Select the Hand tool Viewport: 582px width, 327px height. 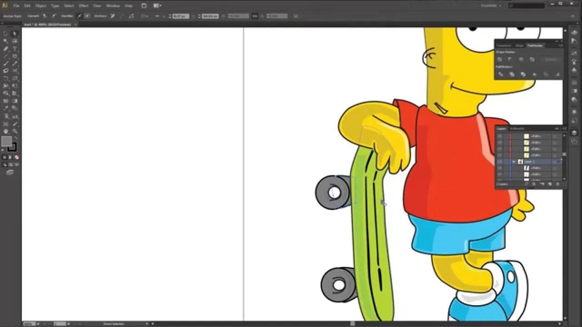click(x=6, y=131)
